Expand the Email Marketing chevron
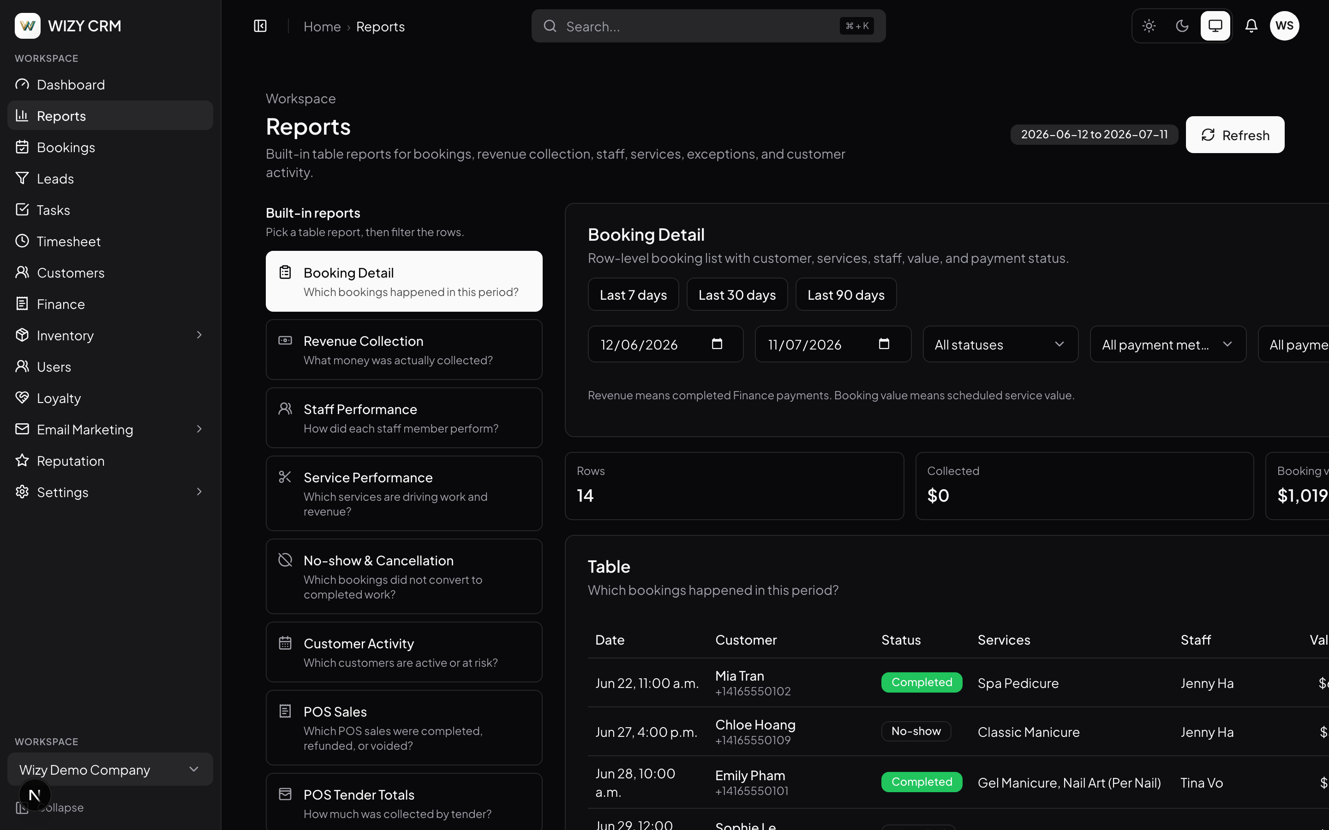The height and width of the screenshot is (830, 1329). [199, 429]
